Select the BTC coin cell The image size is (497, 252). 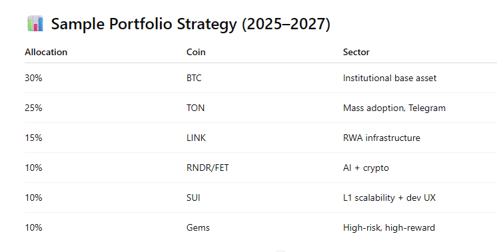[x=194, y=78]
